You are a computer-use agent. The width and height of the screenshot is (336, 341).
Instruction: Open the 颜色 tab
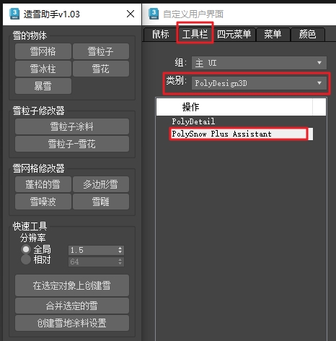point(307,34)
